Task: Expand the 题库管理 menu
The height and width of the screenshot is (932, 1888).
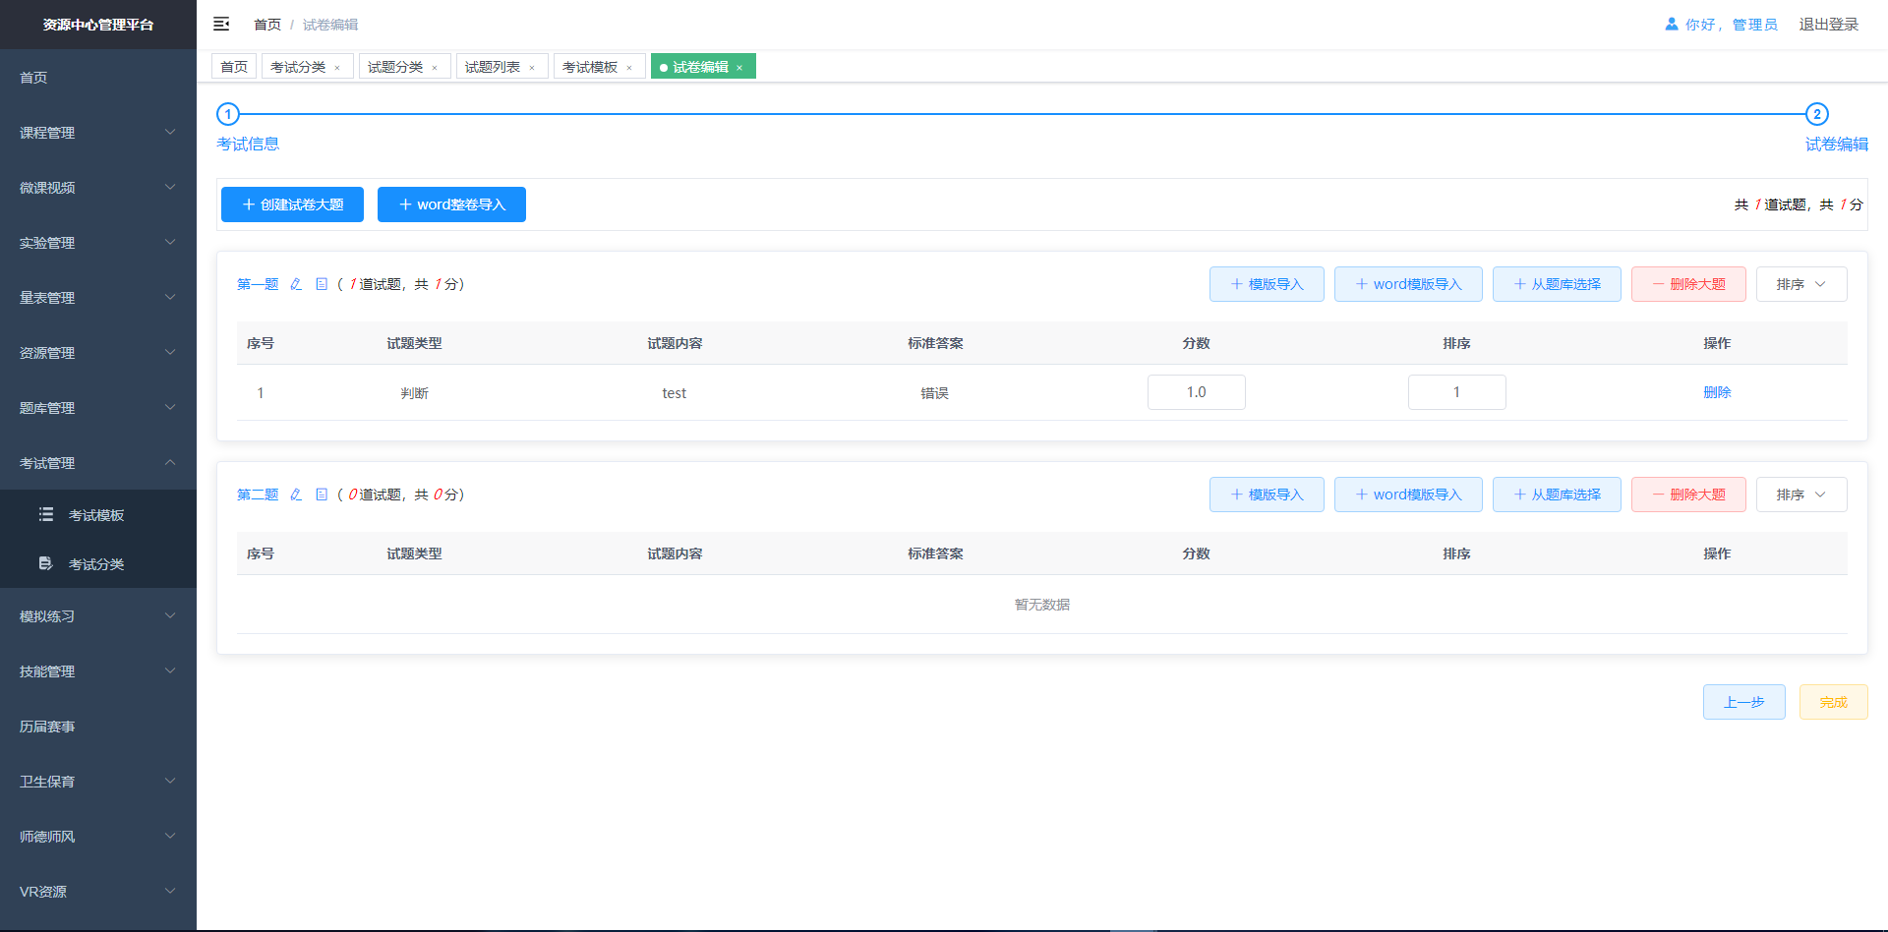Action: pos(98,408)
